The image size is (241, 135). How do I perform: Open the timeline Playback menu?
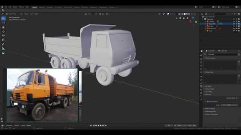(10, 126)
